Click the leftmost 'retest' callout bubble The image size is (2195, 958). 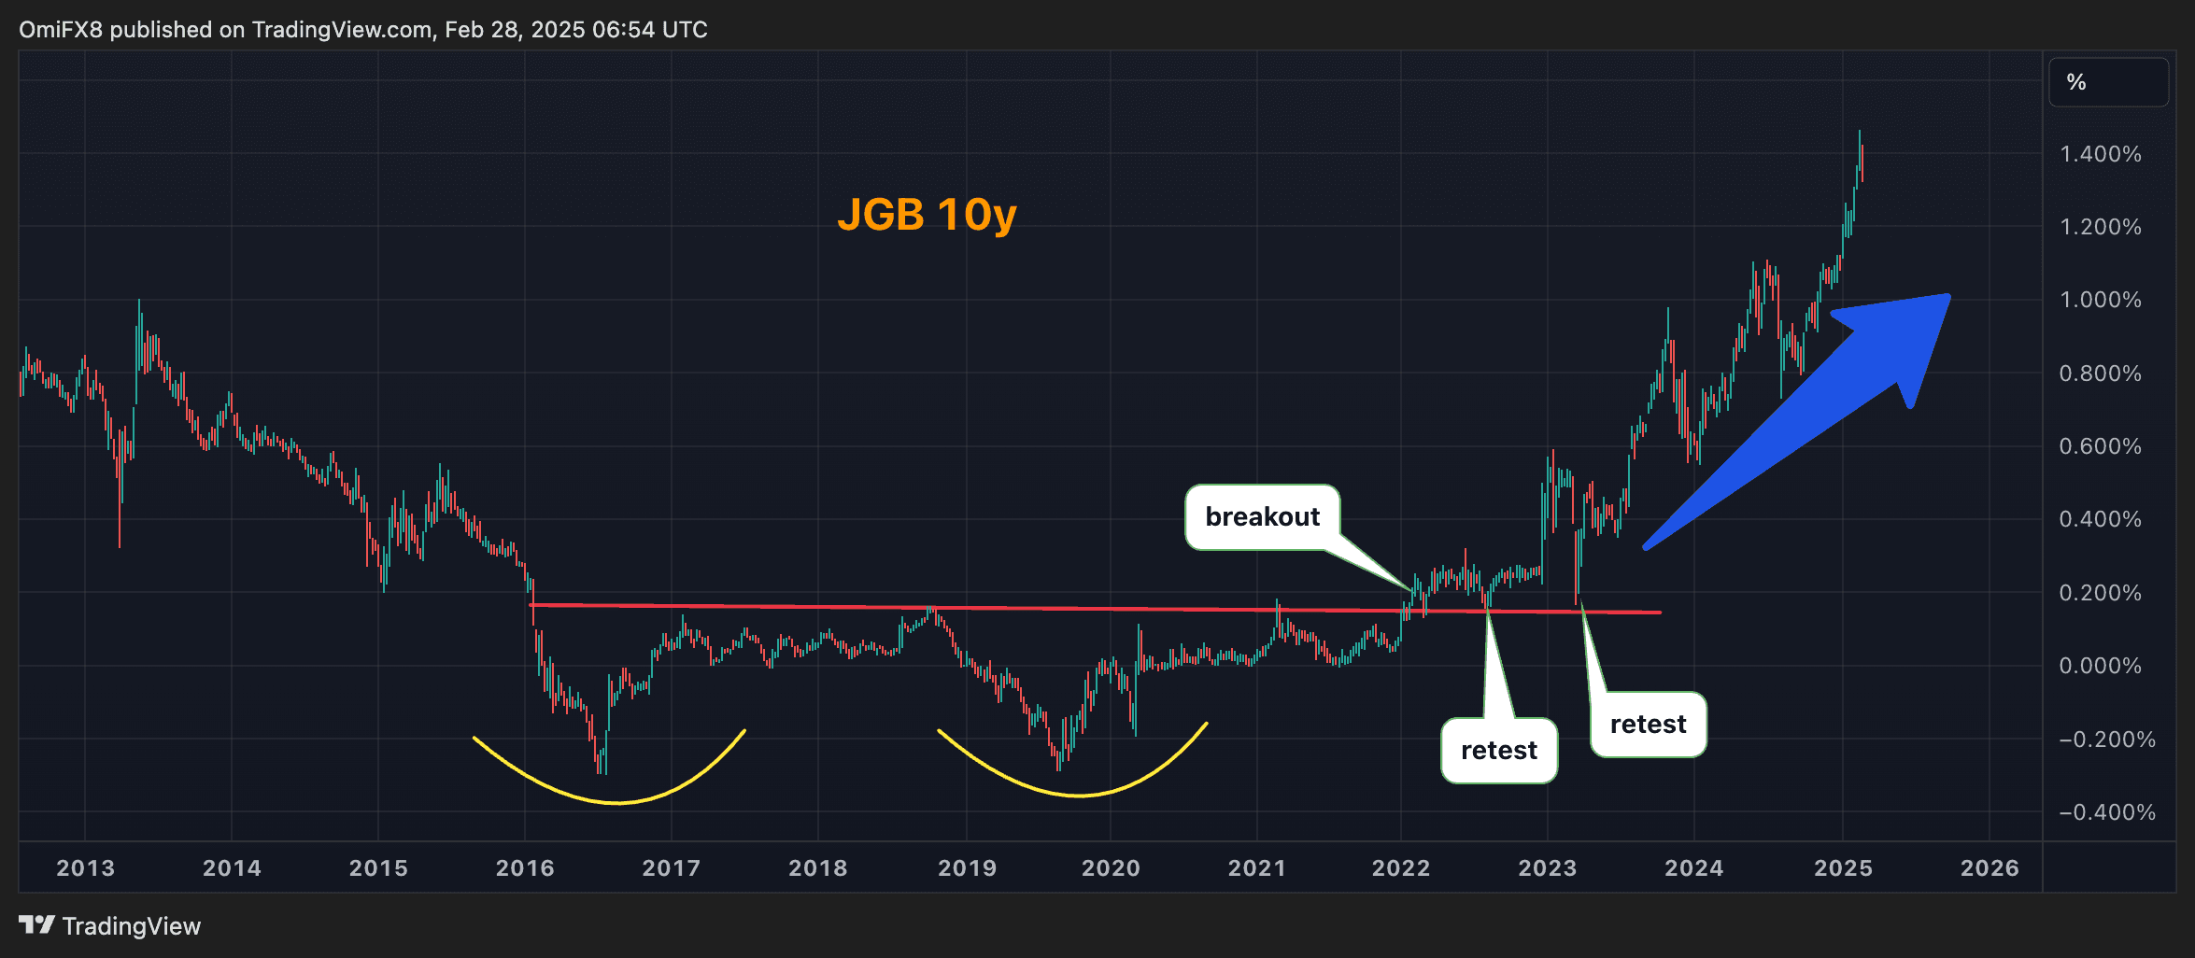pyautogui.click(x=1499, y=749)
